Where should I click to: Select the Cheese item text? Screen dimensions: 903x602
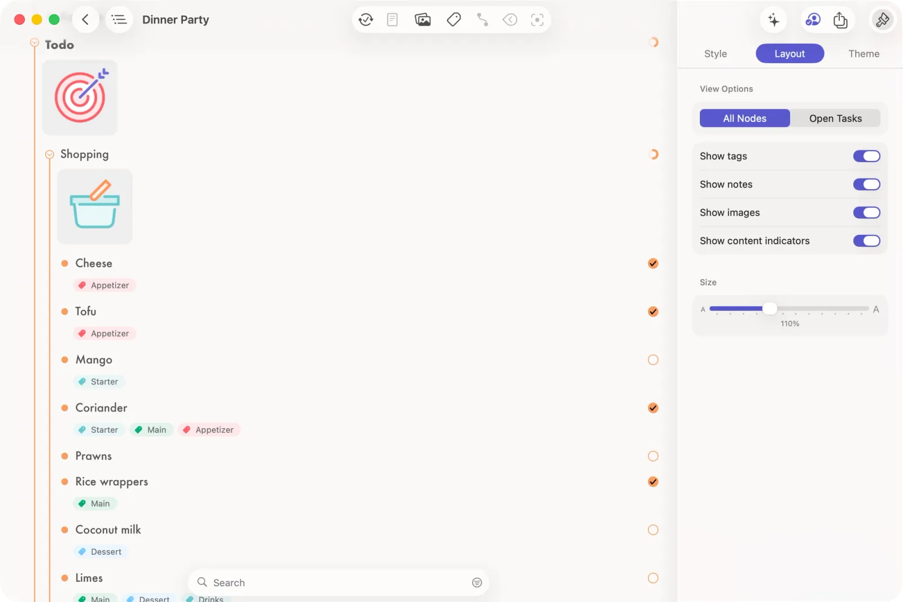pyautogui.click(x=94, y=263)
